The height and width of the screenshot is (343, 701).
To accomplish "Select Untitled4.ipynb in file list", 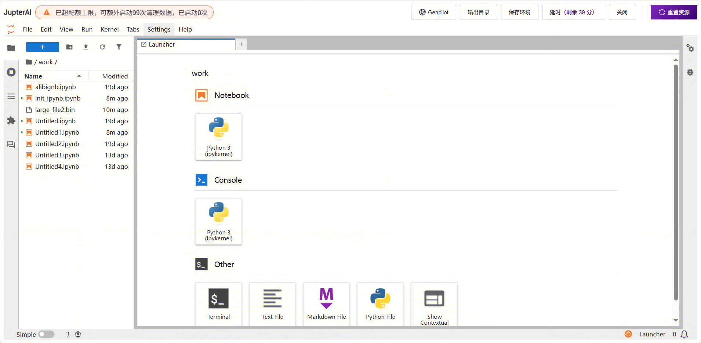I will pyautogui.click(x=76, y=167).
